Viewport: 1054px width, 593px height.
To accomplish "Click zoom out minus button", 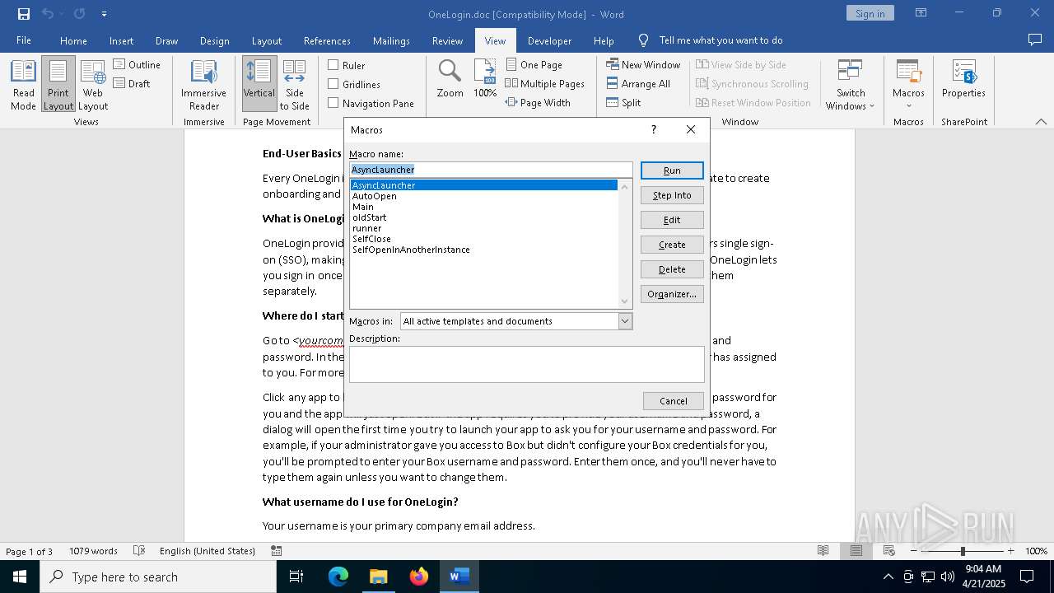I will pos(915,551).
